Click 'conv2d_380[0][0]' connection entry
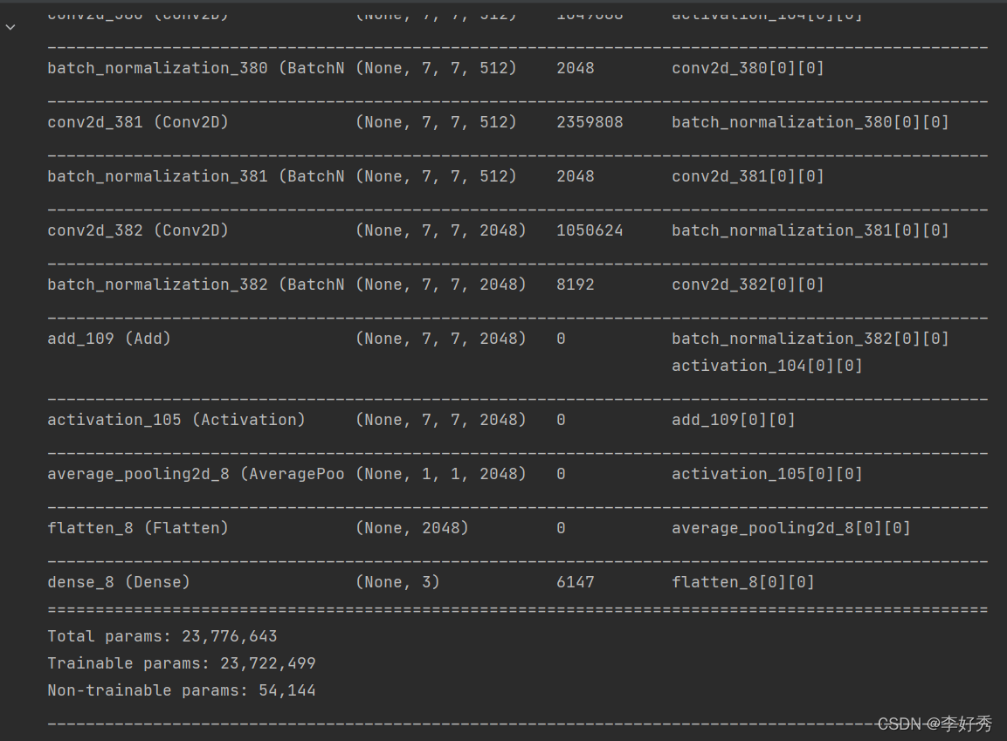This screenshot has height=741, width=1007. [x=748, y=68]
